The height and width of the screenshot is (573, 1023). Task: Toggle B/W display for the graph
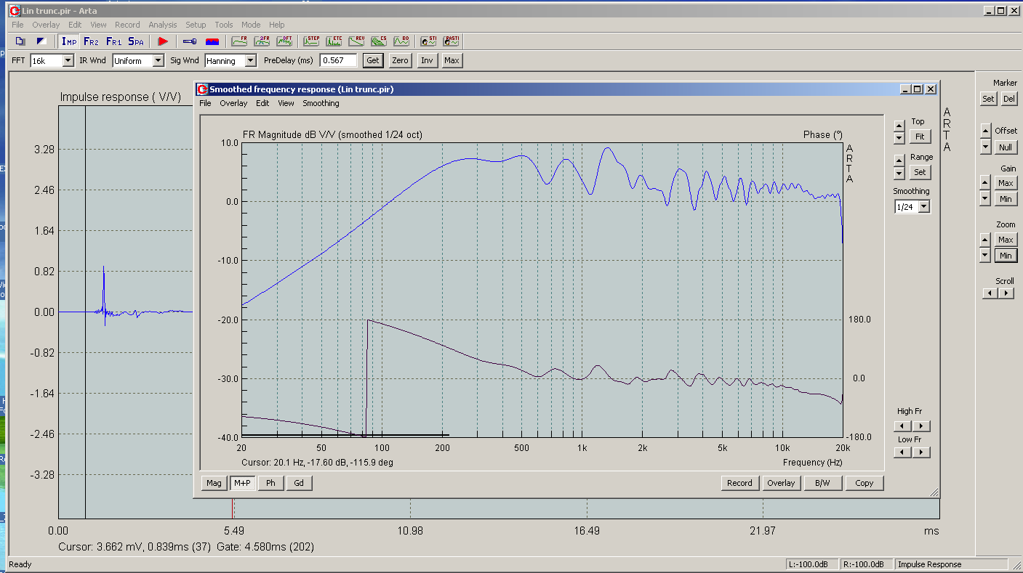click(x=822, y=483)
